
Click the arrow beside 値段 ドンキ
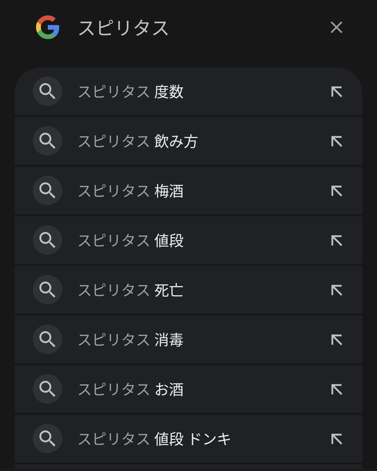[x=337, y=439]
